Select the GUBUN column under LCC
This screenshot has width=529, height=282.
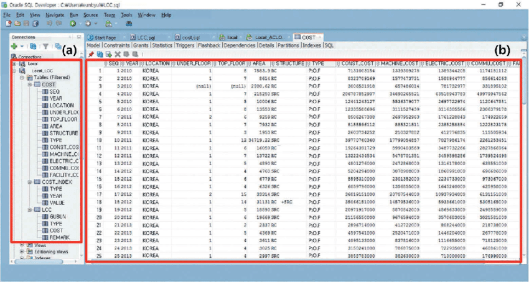click(58, 217)
